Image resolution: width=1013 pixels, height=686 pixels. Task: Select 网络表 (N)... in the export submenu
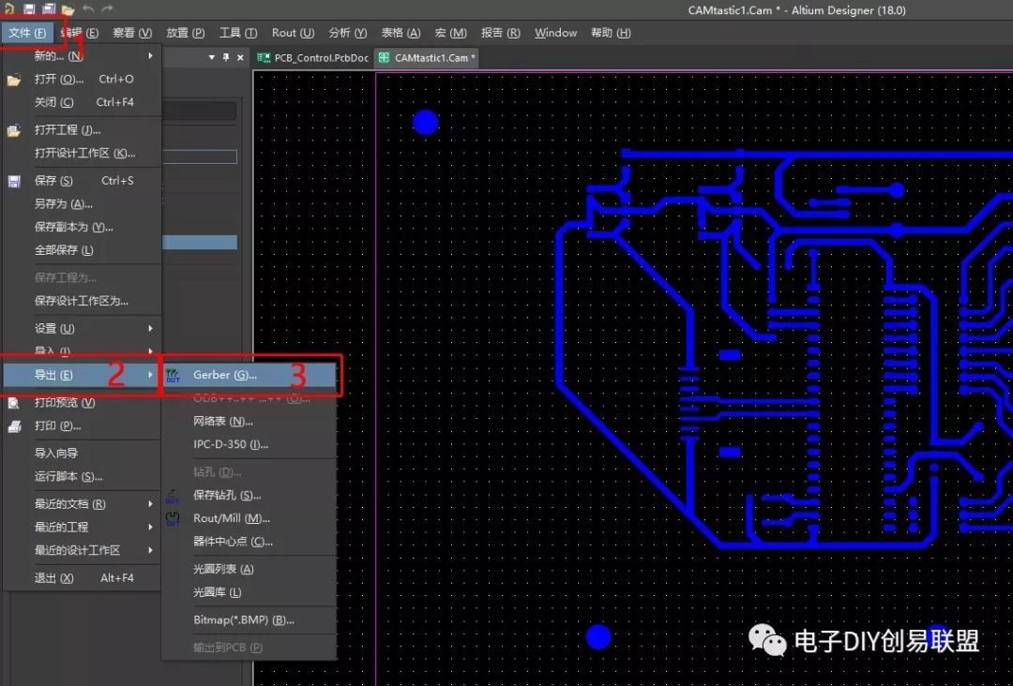(x=249, y=422)
